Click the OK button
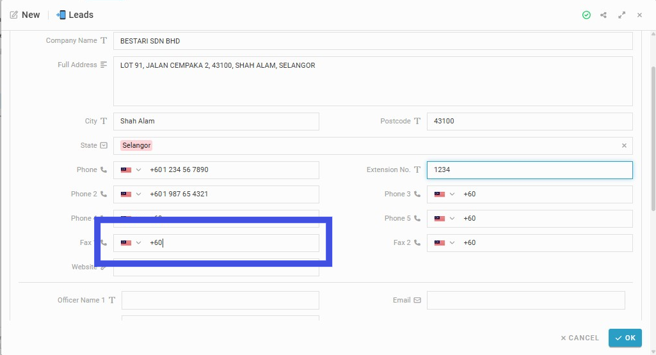Viewport: 656px width, 355px height. click(x=625, y=338)
